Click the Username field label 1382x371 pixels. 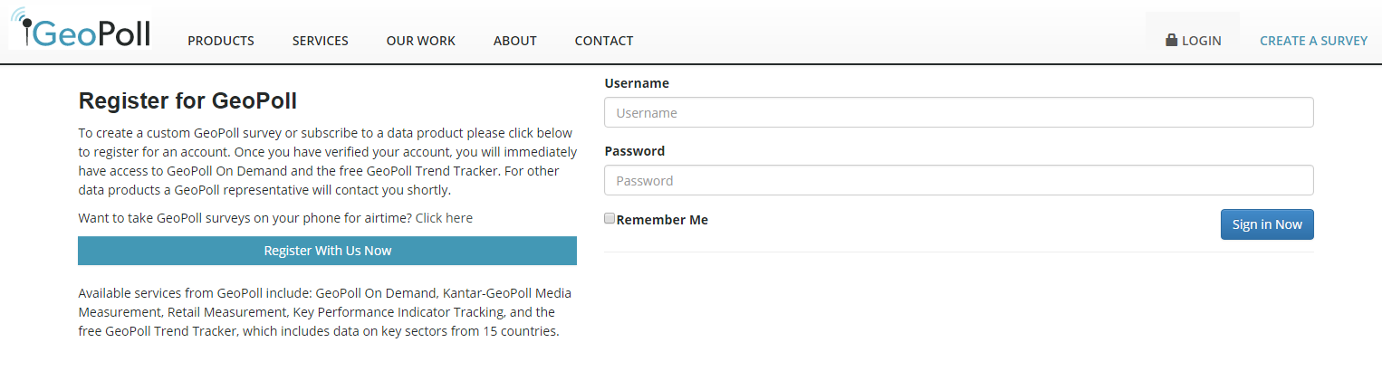pyautogui.click(x=637, y=83)
